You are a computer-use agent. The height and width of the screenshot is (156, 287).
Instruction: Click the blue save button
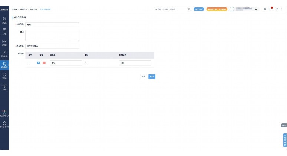click(x=152, y=76)
